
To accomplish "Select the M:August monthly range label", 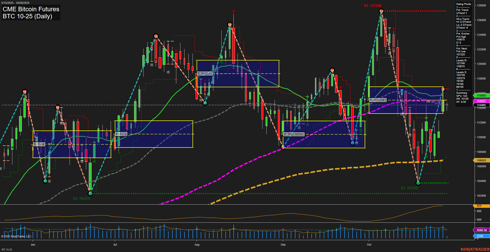I will click(204, 73).
